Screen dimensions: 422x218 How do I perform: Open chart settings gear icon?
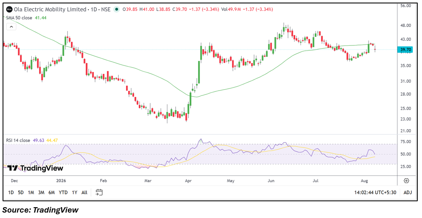pyautogui.click(x=407, y=180)
